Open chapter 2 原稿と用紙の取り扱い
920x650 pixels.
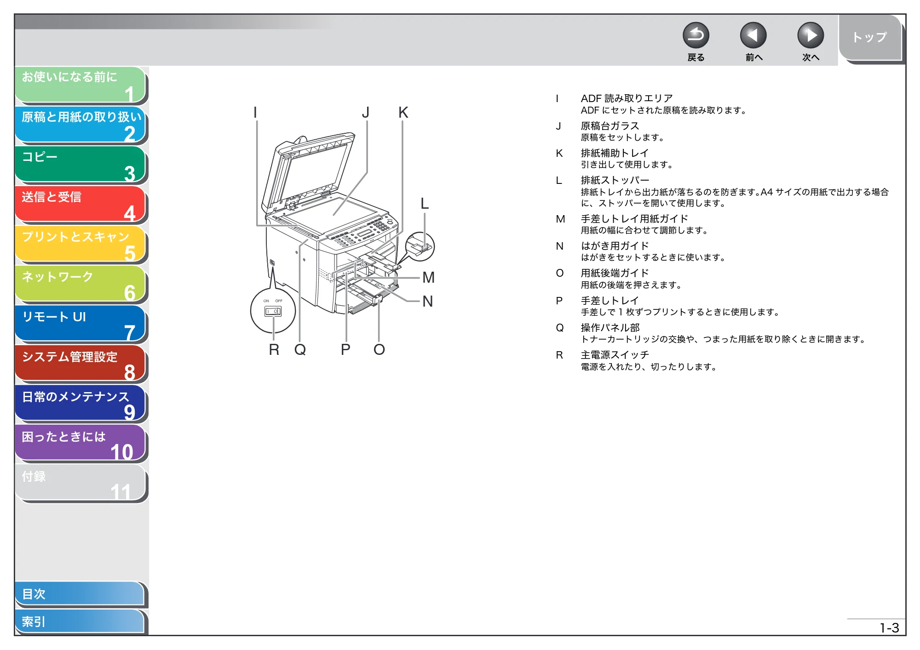pyautogui.click(x=80, y=125)
